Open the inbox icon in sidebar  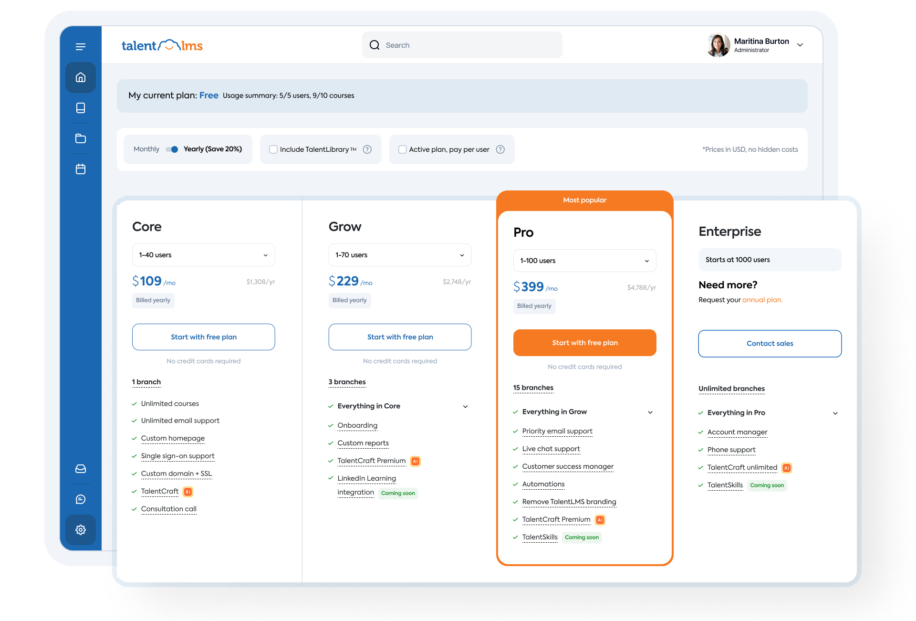pos(81,469)
